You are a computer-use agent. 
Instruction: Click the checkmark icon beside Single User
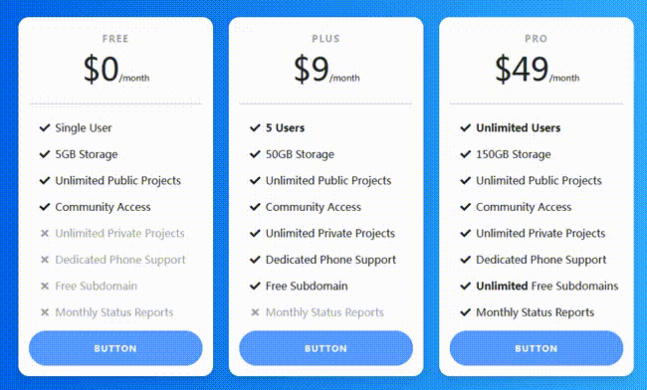pos(45,127)
